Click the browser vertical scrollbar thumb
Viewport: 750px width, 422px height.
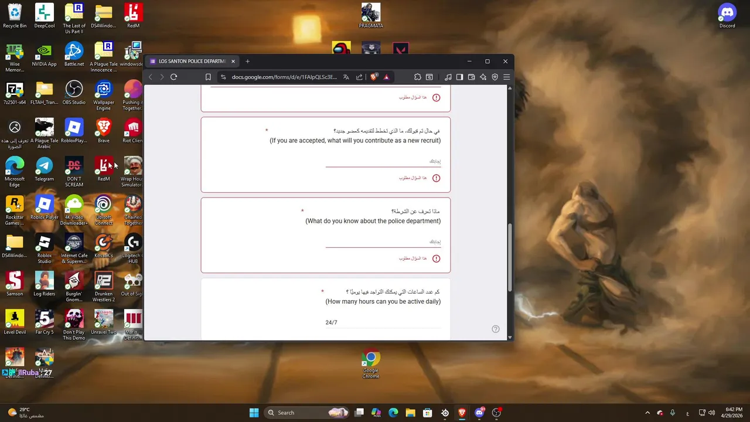pyautogui.click(x=510, y=257)
